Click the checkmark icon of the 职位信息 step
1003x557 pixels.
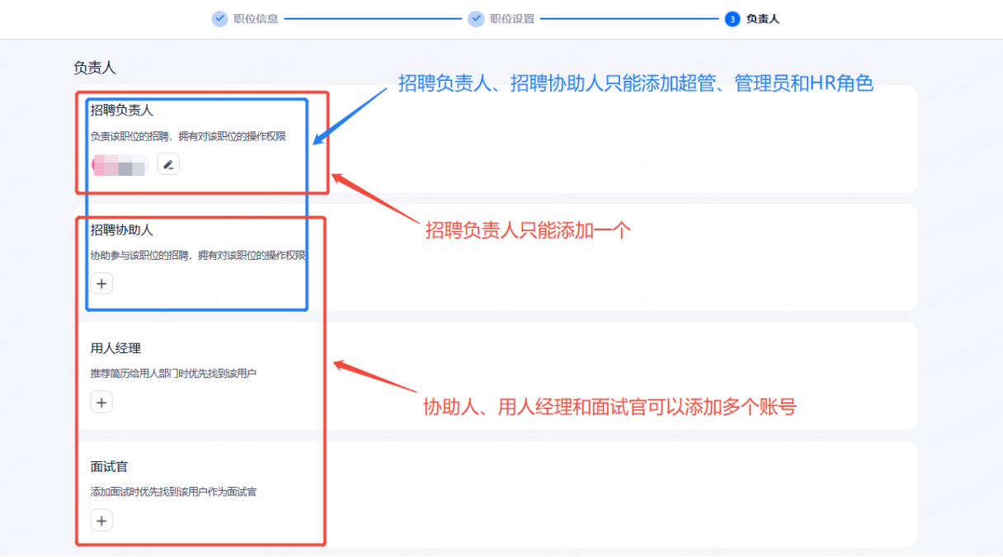219,19
